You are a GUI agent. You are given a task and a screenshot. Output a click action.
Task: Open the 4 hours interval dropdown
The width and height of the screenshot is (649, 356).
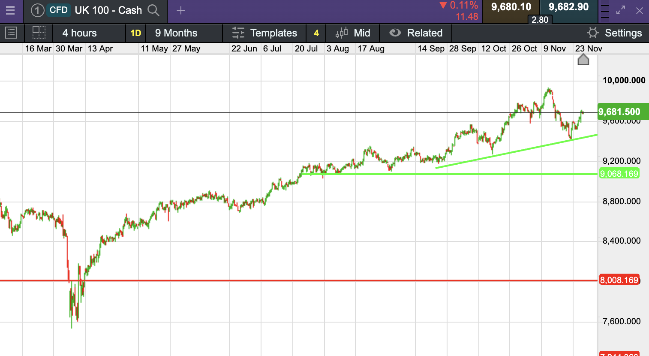(89, 33)
